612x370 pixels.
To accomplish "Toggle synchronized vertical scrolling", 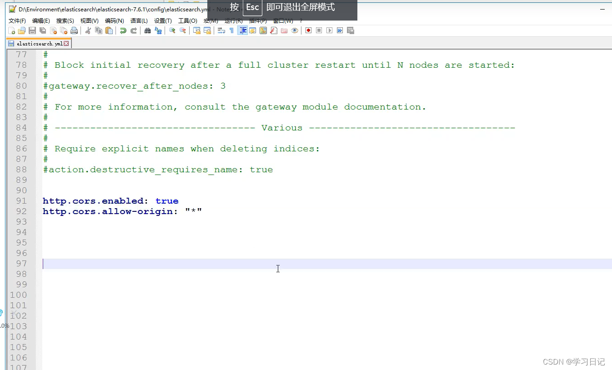I will click(x=196, y=30).
